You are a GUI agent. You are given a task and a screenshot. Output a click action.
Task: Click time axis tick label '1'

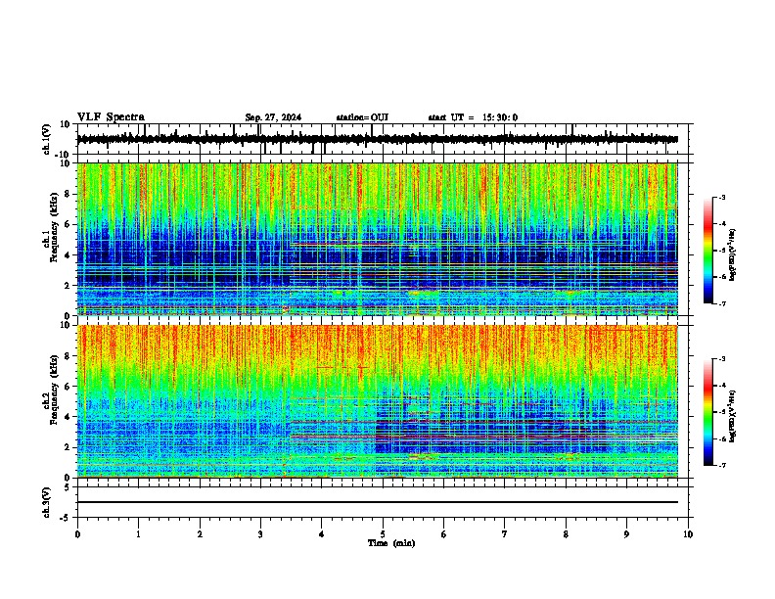[x=138, y=534]
